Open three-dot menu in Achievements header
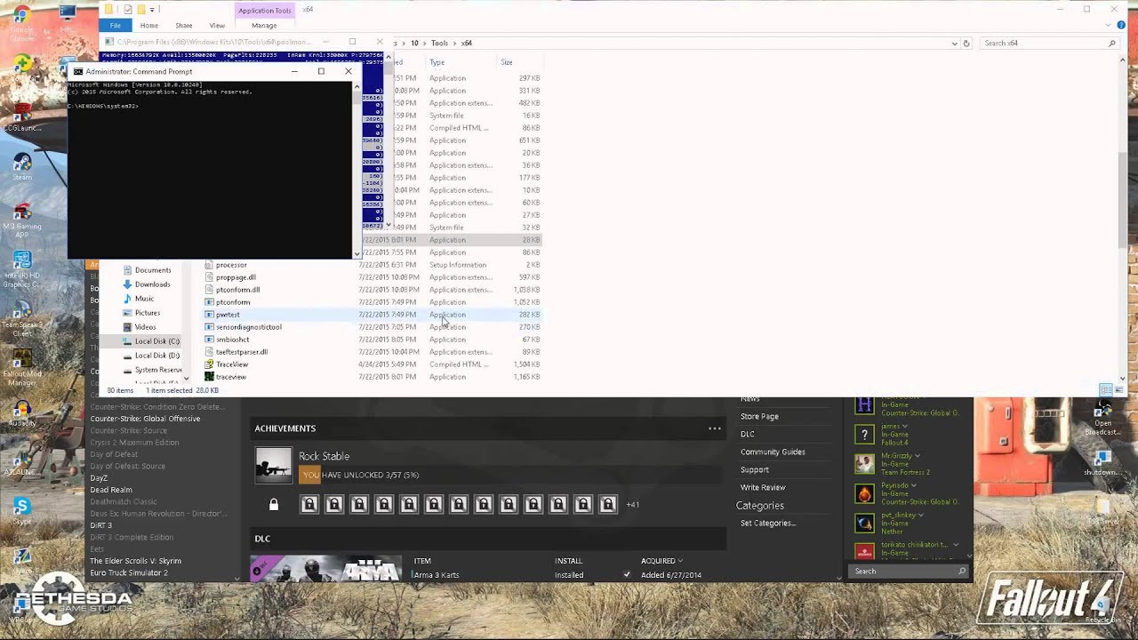 (715, 428)
